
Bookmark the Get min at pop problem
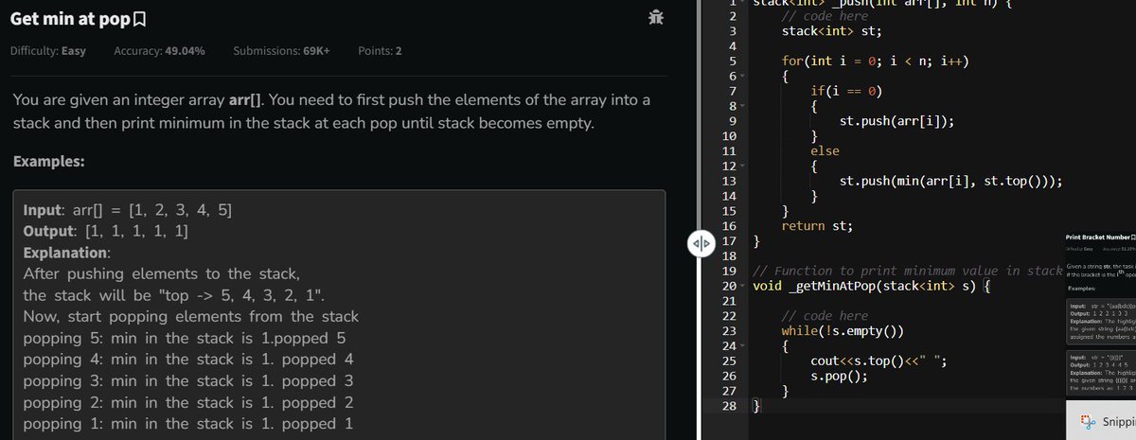[139, 19]
